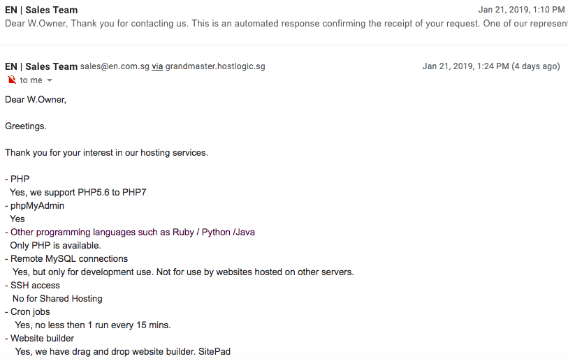Click the "Remote MySQL connections" line
Screen dimensions: 568x361
[66, 259]
